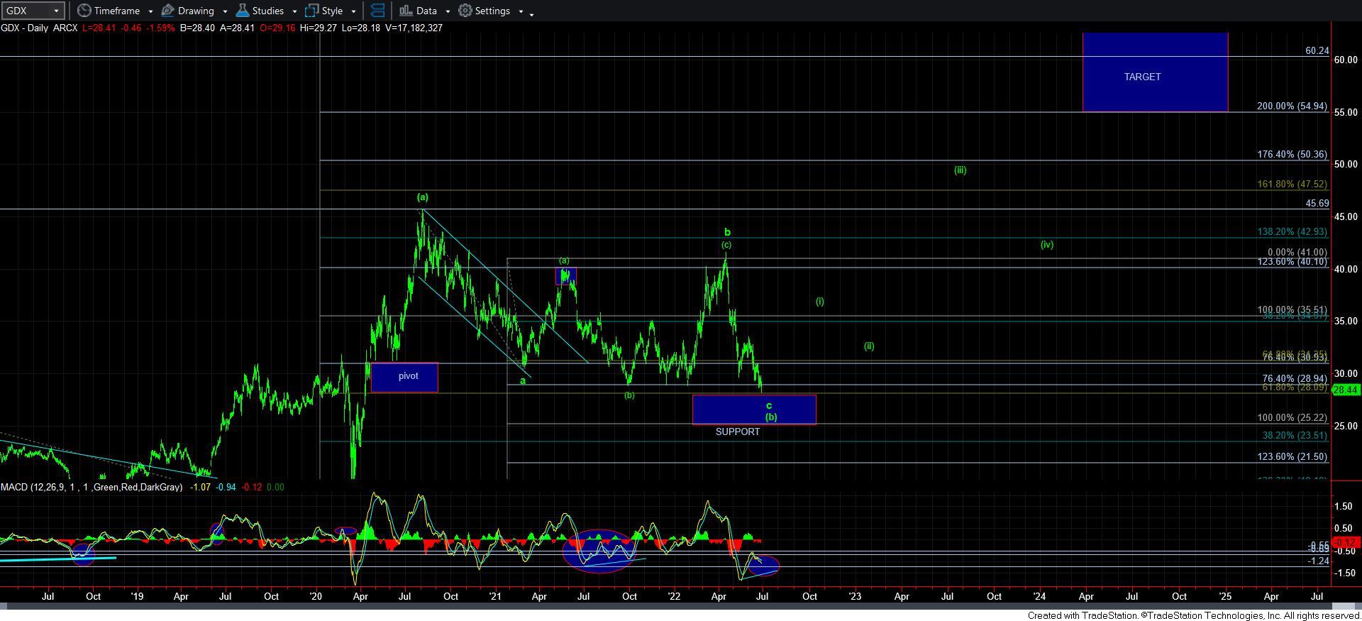Click the 60.24 price level label
1362x621 pixels.
tap(1317, 50)
